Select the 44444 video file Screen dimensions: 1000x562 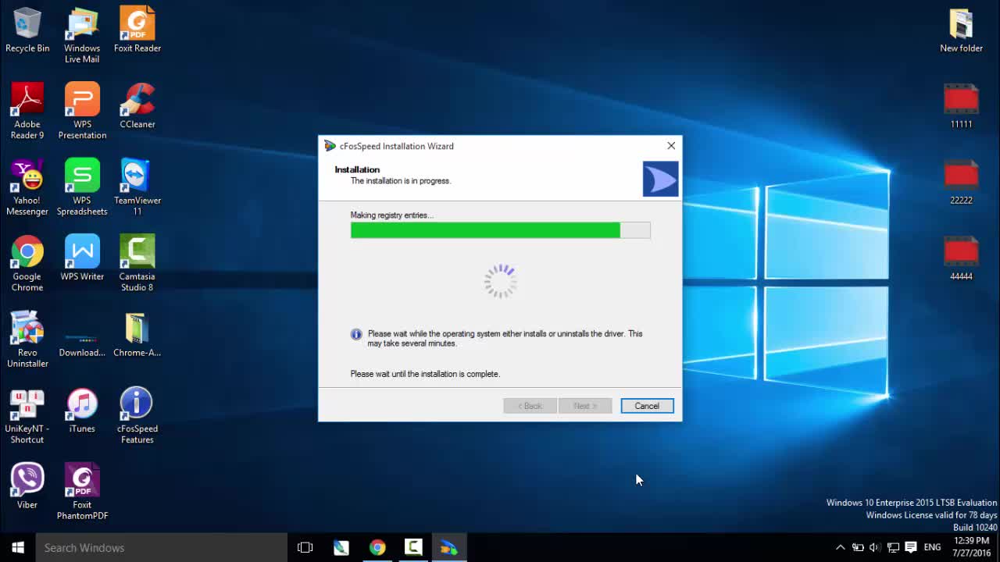click(961, 258)
